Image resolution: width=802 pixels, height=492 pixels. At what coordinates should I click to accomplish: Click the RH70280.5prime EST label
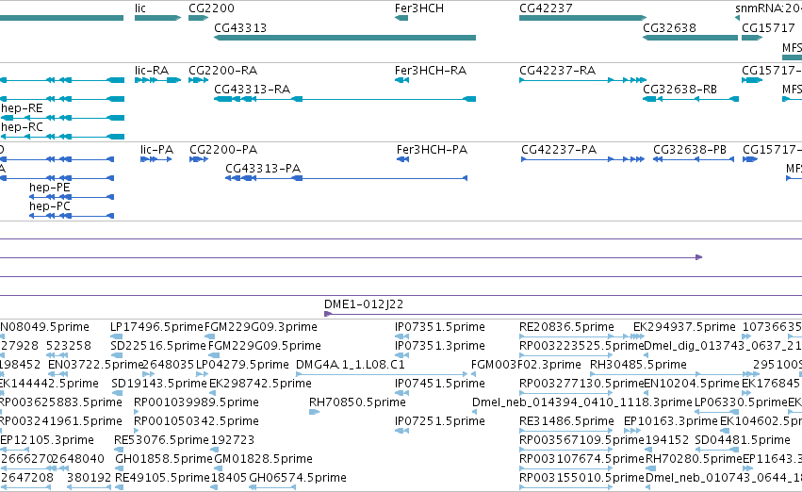[694, 459]
